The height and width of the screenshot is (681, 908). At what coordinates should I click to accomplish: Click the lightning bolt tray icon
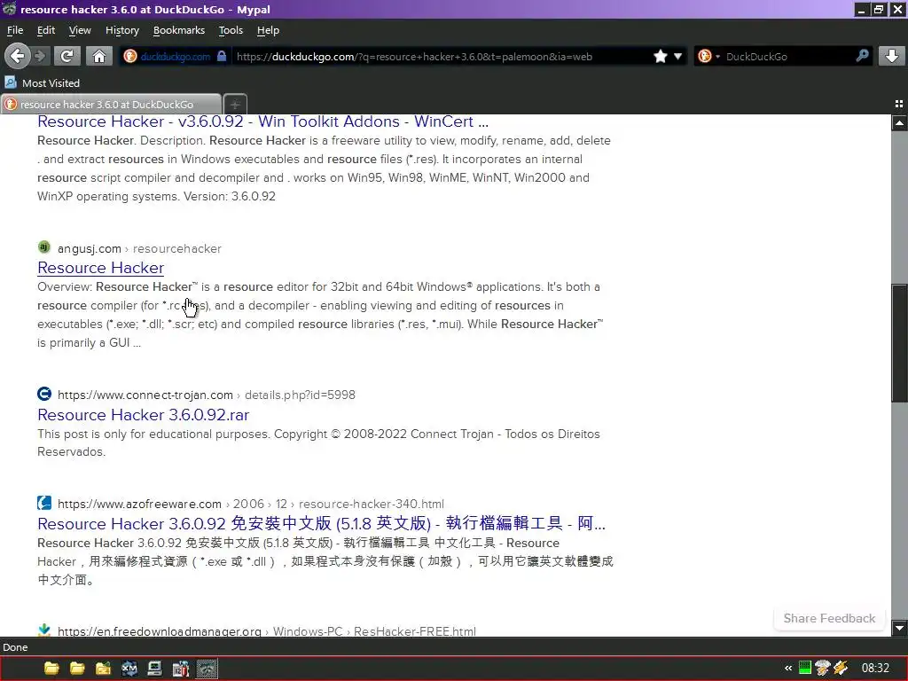tap(841, 669)
